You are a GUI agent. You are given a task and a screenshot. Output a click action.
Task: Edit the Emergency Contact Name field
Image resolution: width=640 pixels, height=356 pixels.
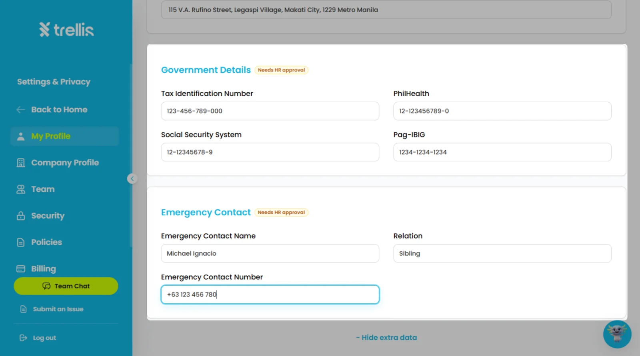click(x=270, y=253)
